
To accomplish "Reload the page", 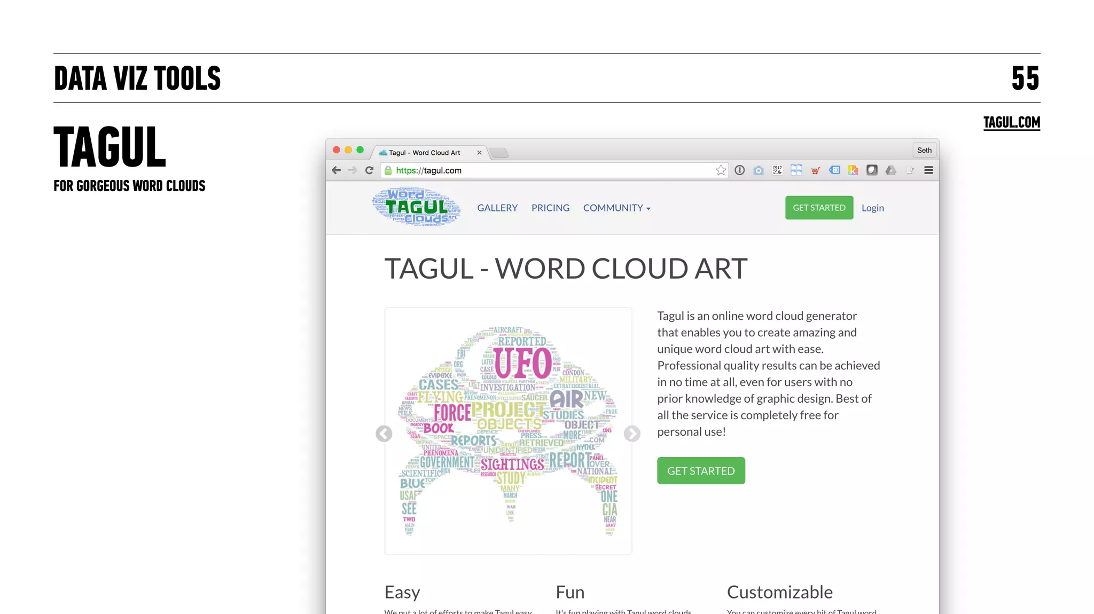I will pos(369,170).
